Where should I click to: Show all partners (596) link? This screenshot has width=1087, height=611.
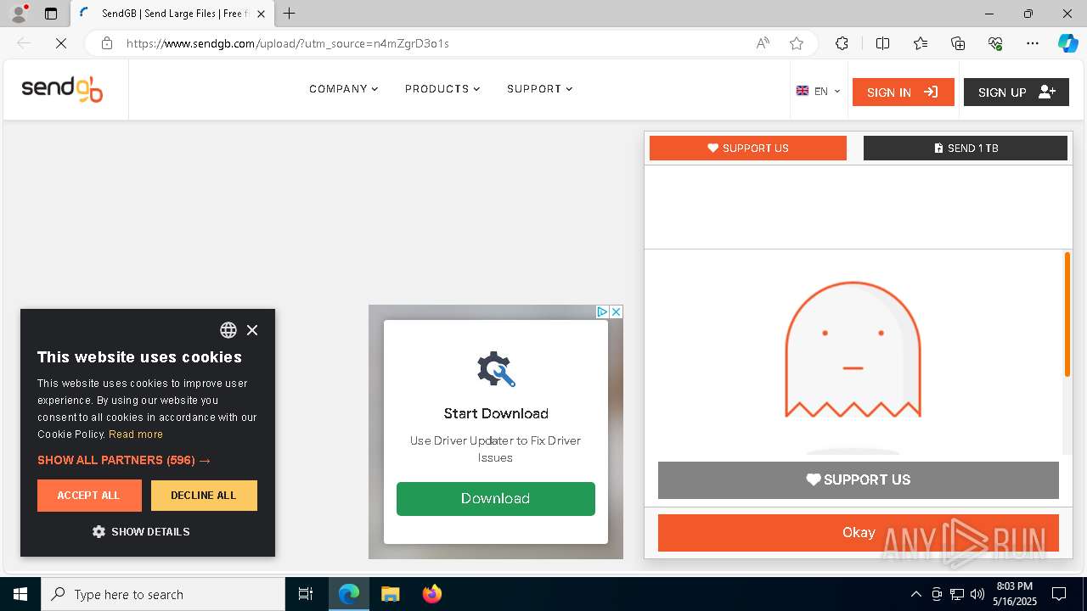pos(124,460)
